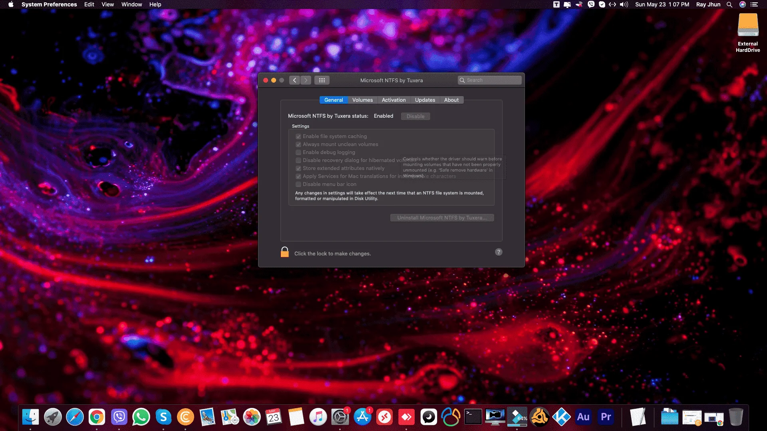
Task: Click Uninstall Microsoft NTFS by Tuxera button
Action: (x=442, y=217)
